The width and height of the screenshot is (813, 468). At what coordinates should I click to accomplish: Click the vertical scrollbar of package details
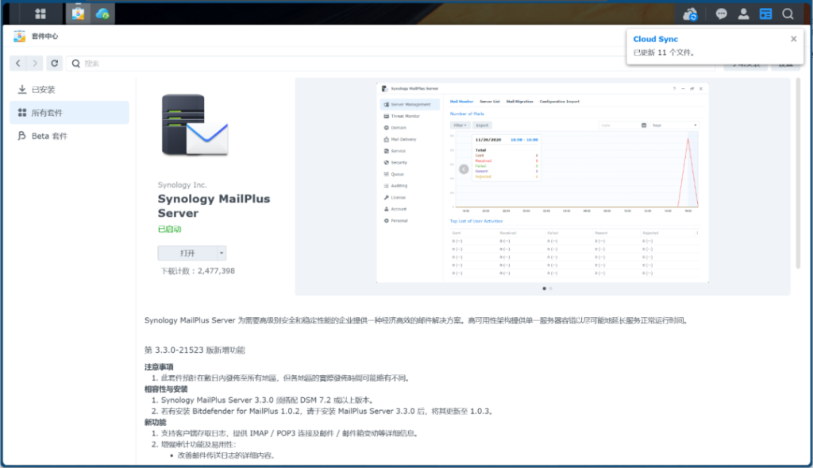[x=798, y=173]
